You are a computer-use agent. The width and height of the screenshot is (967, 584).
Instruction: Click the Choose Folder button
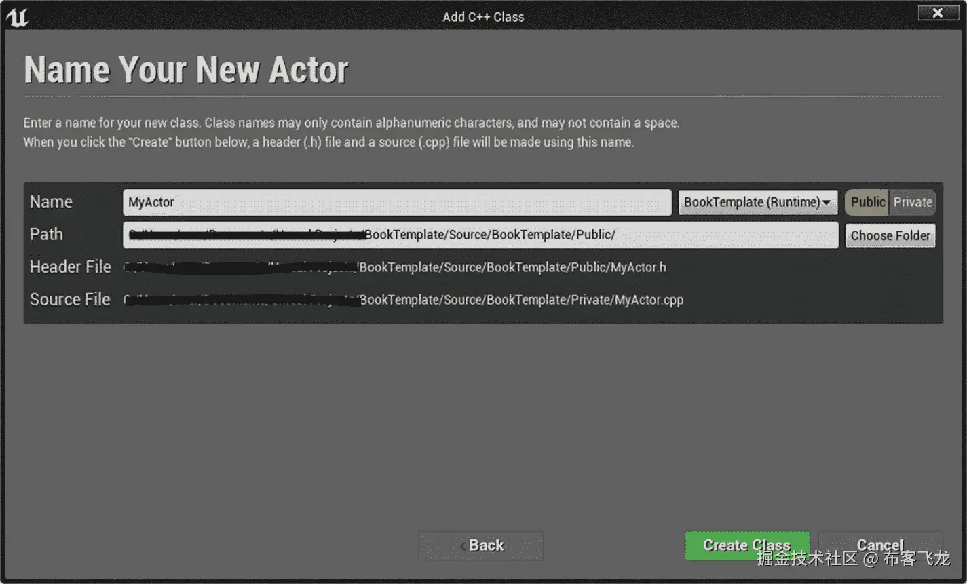coord(890,235)
